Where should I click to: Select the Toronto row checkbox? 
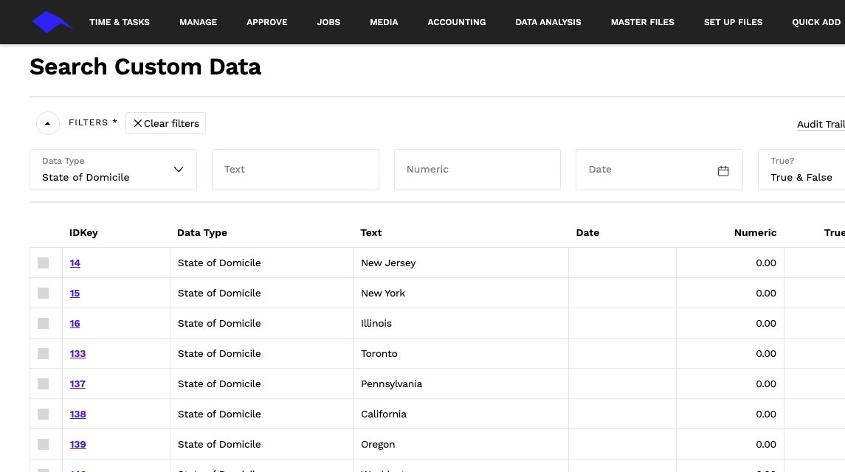point(43,353)
